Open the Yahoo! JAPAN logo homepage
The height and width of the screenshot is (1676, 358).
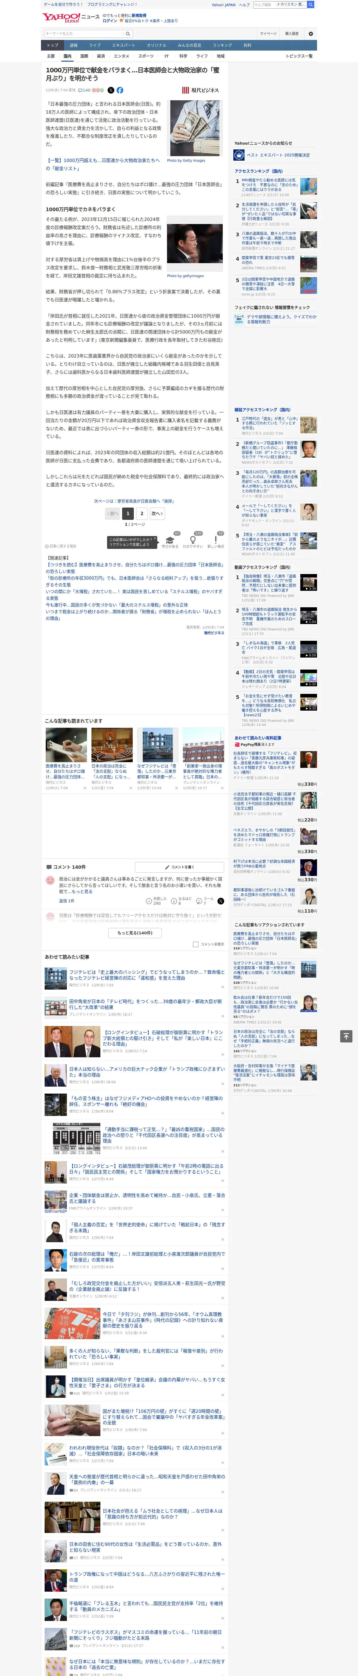(62, 18)
